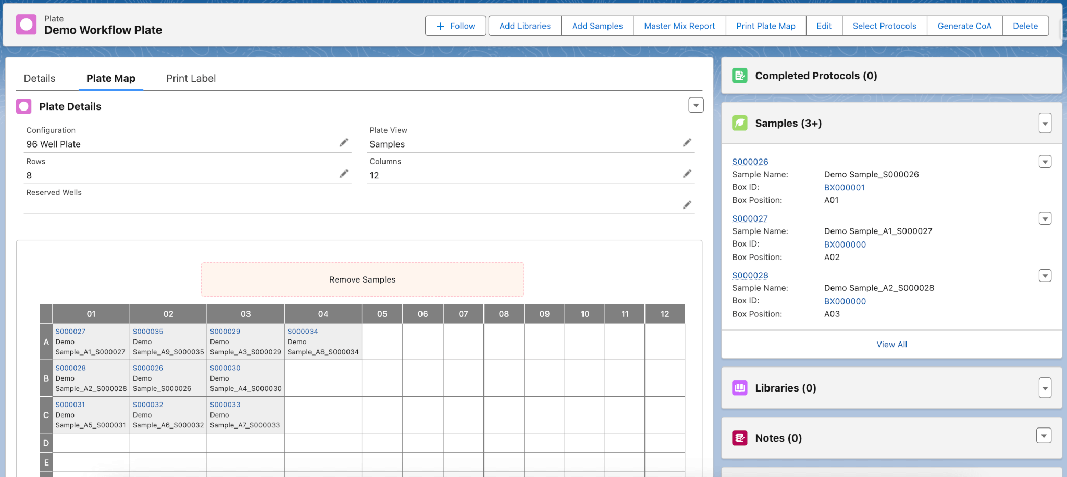The width and height of the screenshot is (1067, 477).
Task: Click Print Plate Map button
Action: 766,26
